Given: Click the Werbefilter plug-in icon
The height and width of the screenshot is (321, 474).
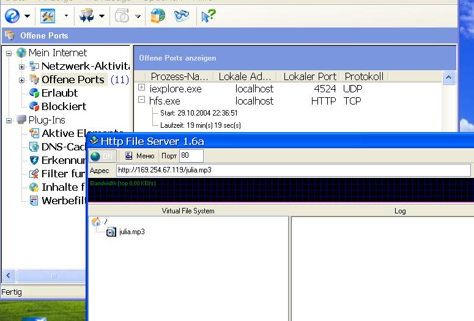Looking at the screenshot, I should pos(34,201).
